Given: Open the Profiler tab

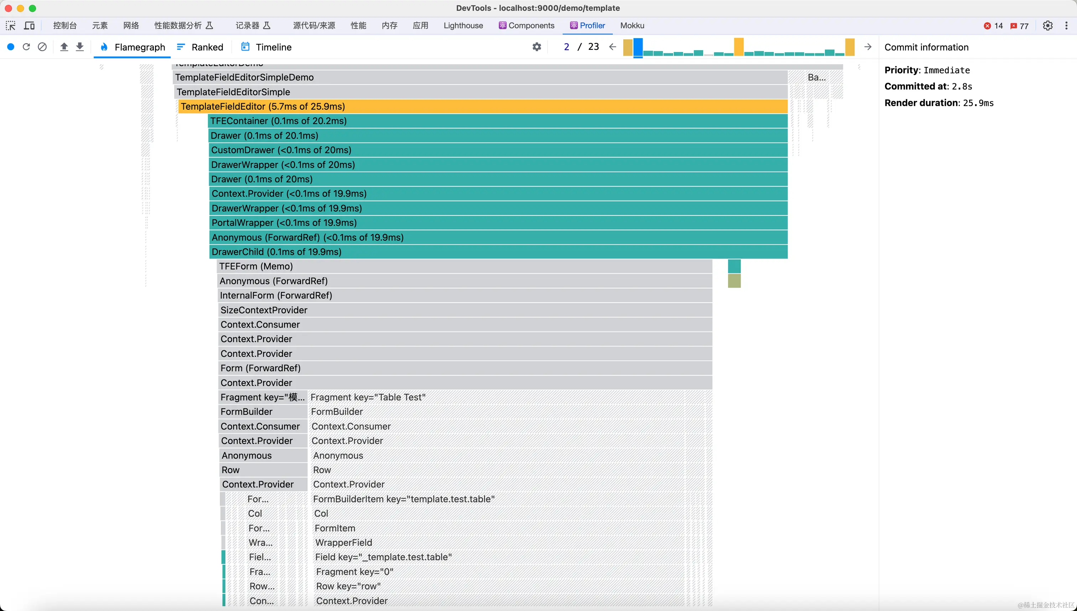Looking at the screenshot, I should click(587, 26).
